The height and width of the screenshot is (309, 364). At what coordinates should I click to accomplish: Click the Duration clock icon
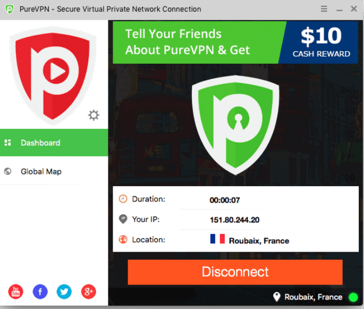click(123, 199)
